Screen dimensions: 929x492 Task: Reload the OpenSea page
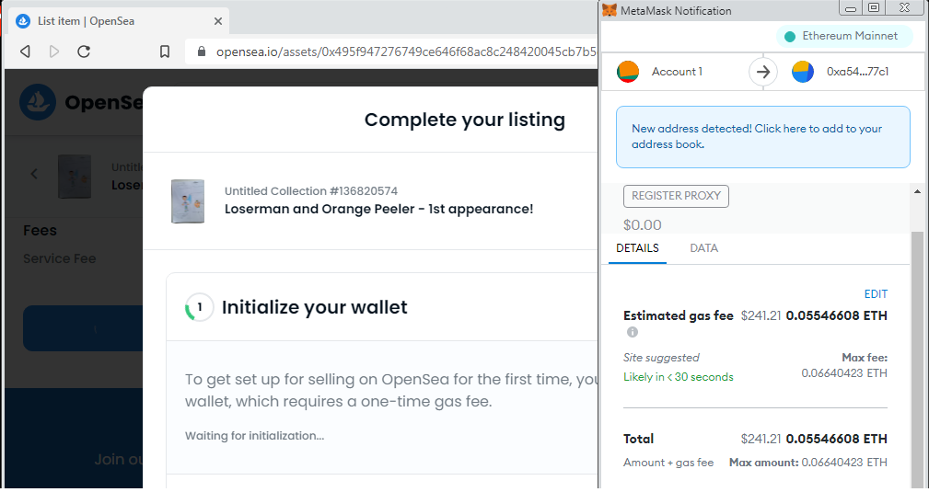coord(84,51)
